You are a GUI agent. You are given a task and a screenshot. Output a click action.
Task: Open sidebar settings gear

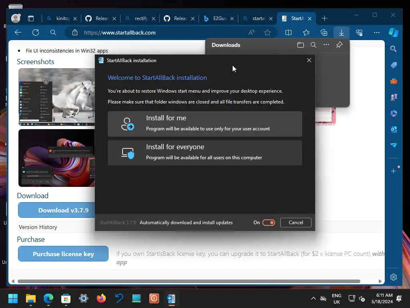point(393,277)
